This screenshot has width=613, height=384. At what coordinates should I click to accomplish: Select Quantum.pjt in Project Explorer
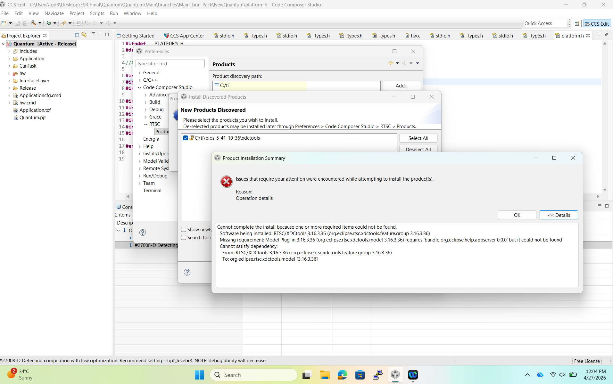[x=33, y=118]
